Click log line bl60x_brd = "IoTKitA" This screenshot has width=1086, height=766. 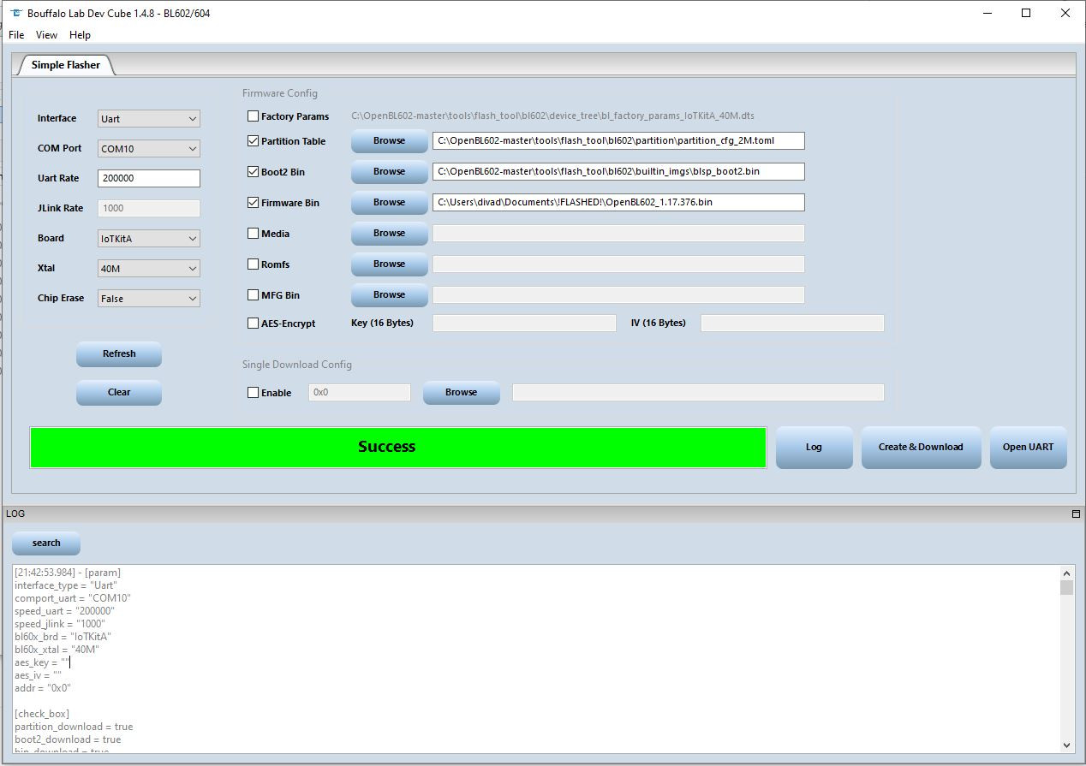[63, 637]
